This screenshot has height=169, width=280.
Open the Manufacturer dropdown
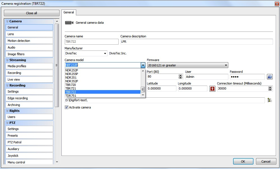point(105,54)
